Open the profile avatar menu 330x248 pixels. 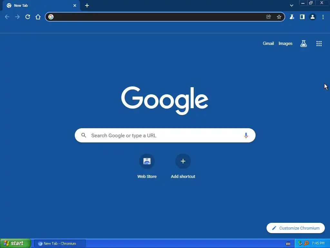click(x=313, y=17)
